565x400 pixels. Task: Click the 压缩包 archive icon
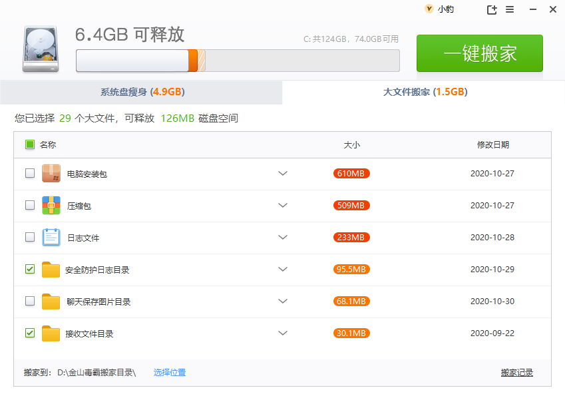(51, 206)
